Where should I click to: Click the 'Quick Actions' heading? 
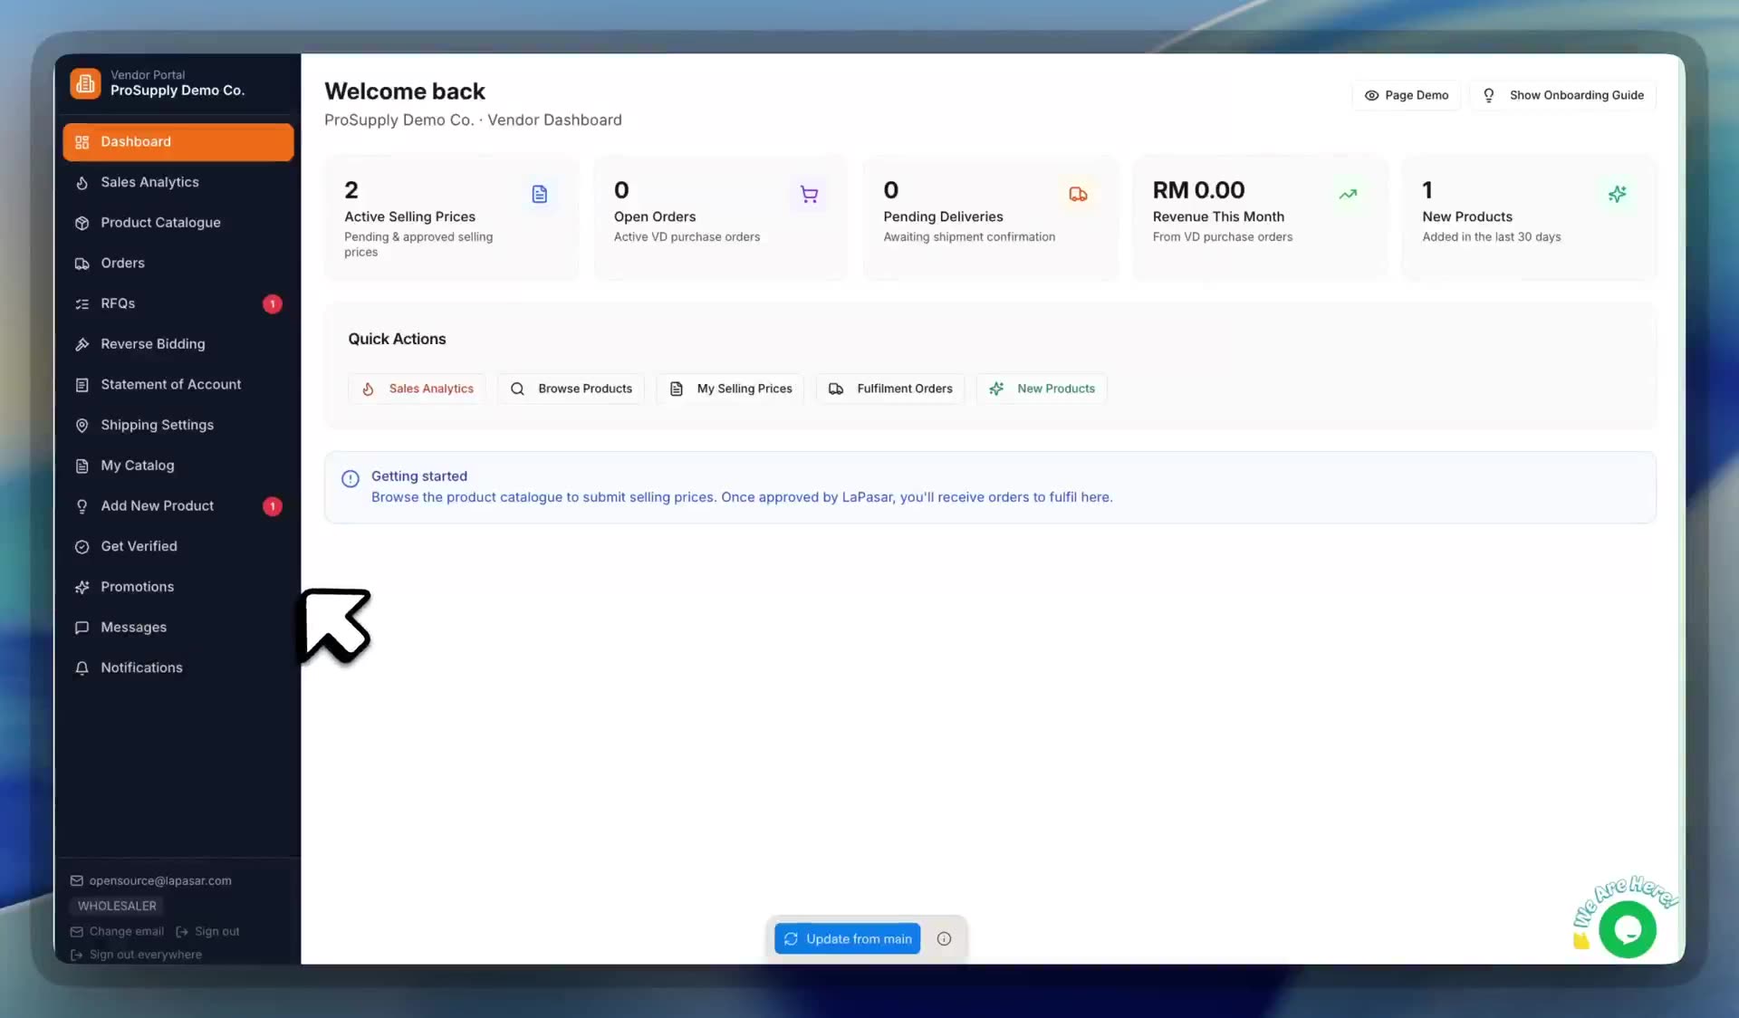point(397,340)
